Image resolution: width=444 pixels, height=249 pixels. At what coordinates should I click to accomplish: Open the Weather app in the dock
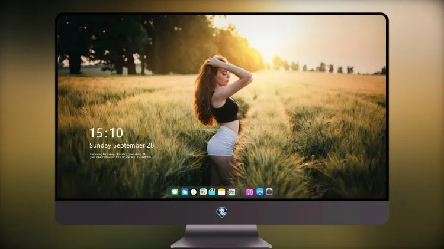pyautogui.click(x=185, y=192)
